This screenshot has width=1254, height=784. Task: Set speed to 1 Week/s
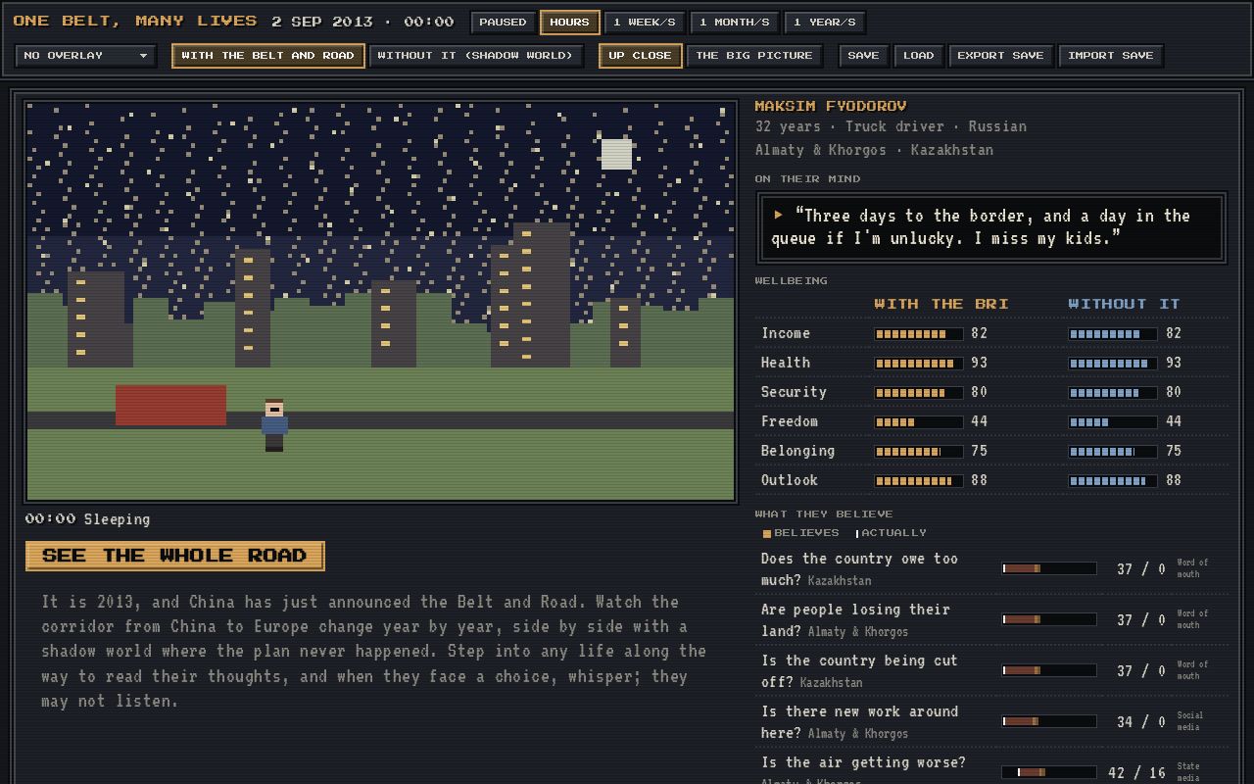pyautogui.click(x=645, y=23)
